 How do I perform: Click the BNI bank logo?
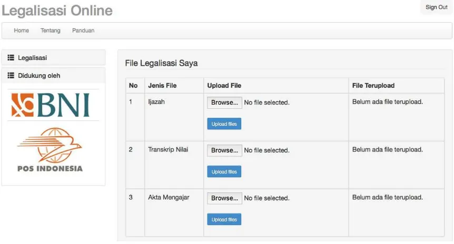(51, 105)
